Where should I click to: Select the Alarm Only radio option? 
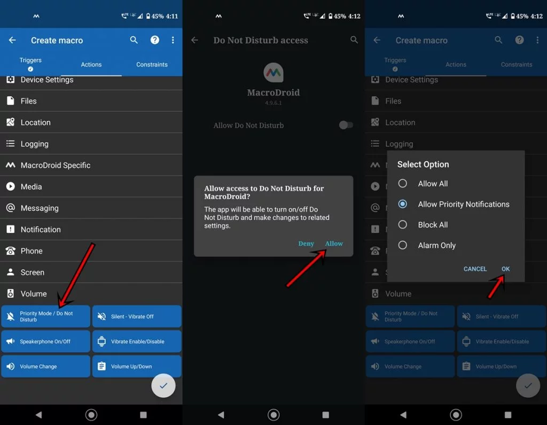[403, 246]
